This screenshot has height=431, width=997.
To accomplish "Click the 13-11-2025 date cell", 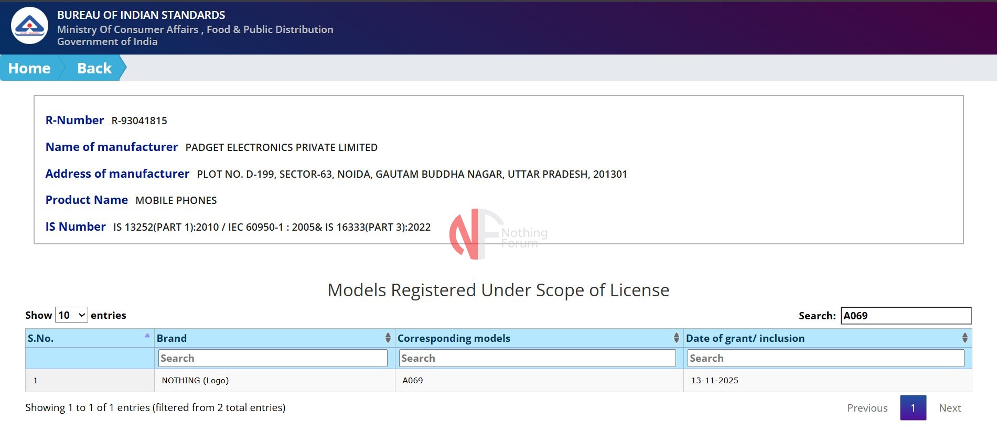I will [x=714, y=381].
